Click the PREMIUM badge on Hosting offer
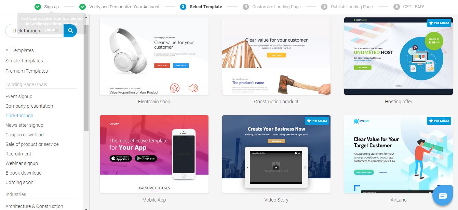458x210 pixels. pyautogui.click(x=439, y=23)
